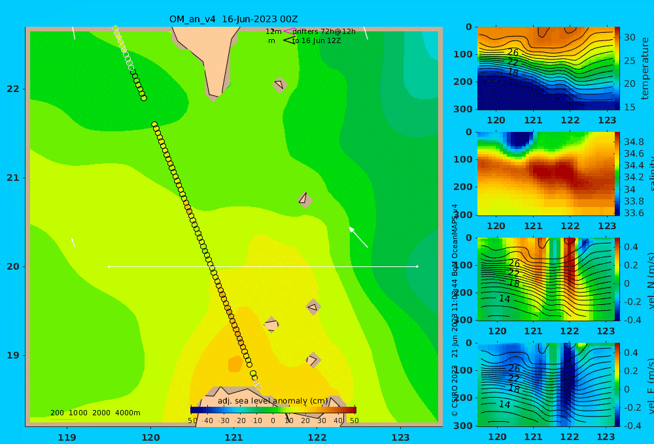Open the temperature section panel
The height and width of the screenshot is (444, 654).
(x=545, y=69)
